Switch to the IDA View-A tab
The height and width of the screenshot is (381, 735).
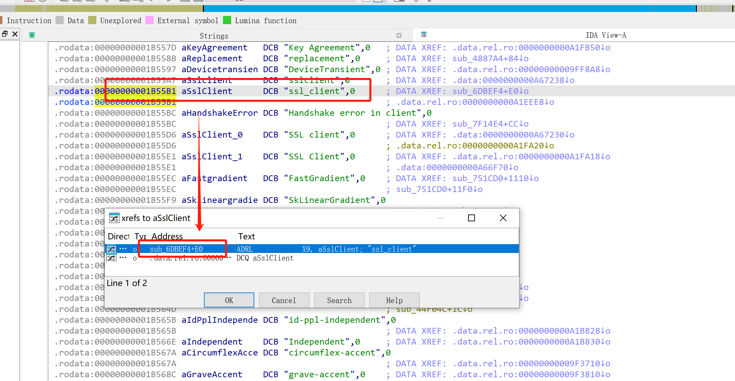tap(606, 35)
